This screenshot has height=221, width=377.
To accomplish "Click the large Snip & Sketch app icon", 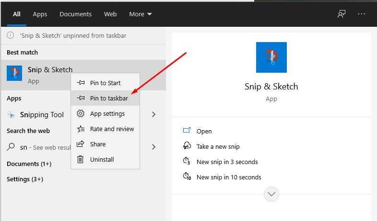I will (x=271, y=57).
